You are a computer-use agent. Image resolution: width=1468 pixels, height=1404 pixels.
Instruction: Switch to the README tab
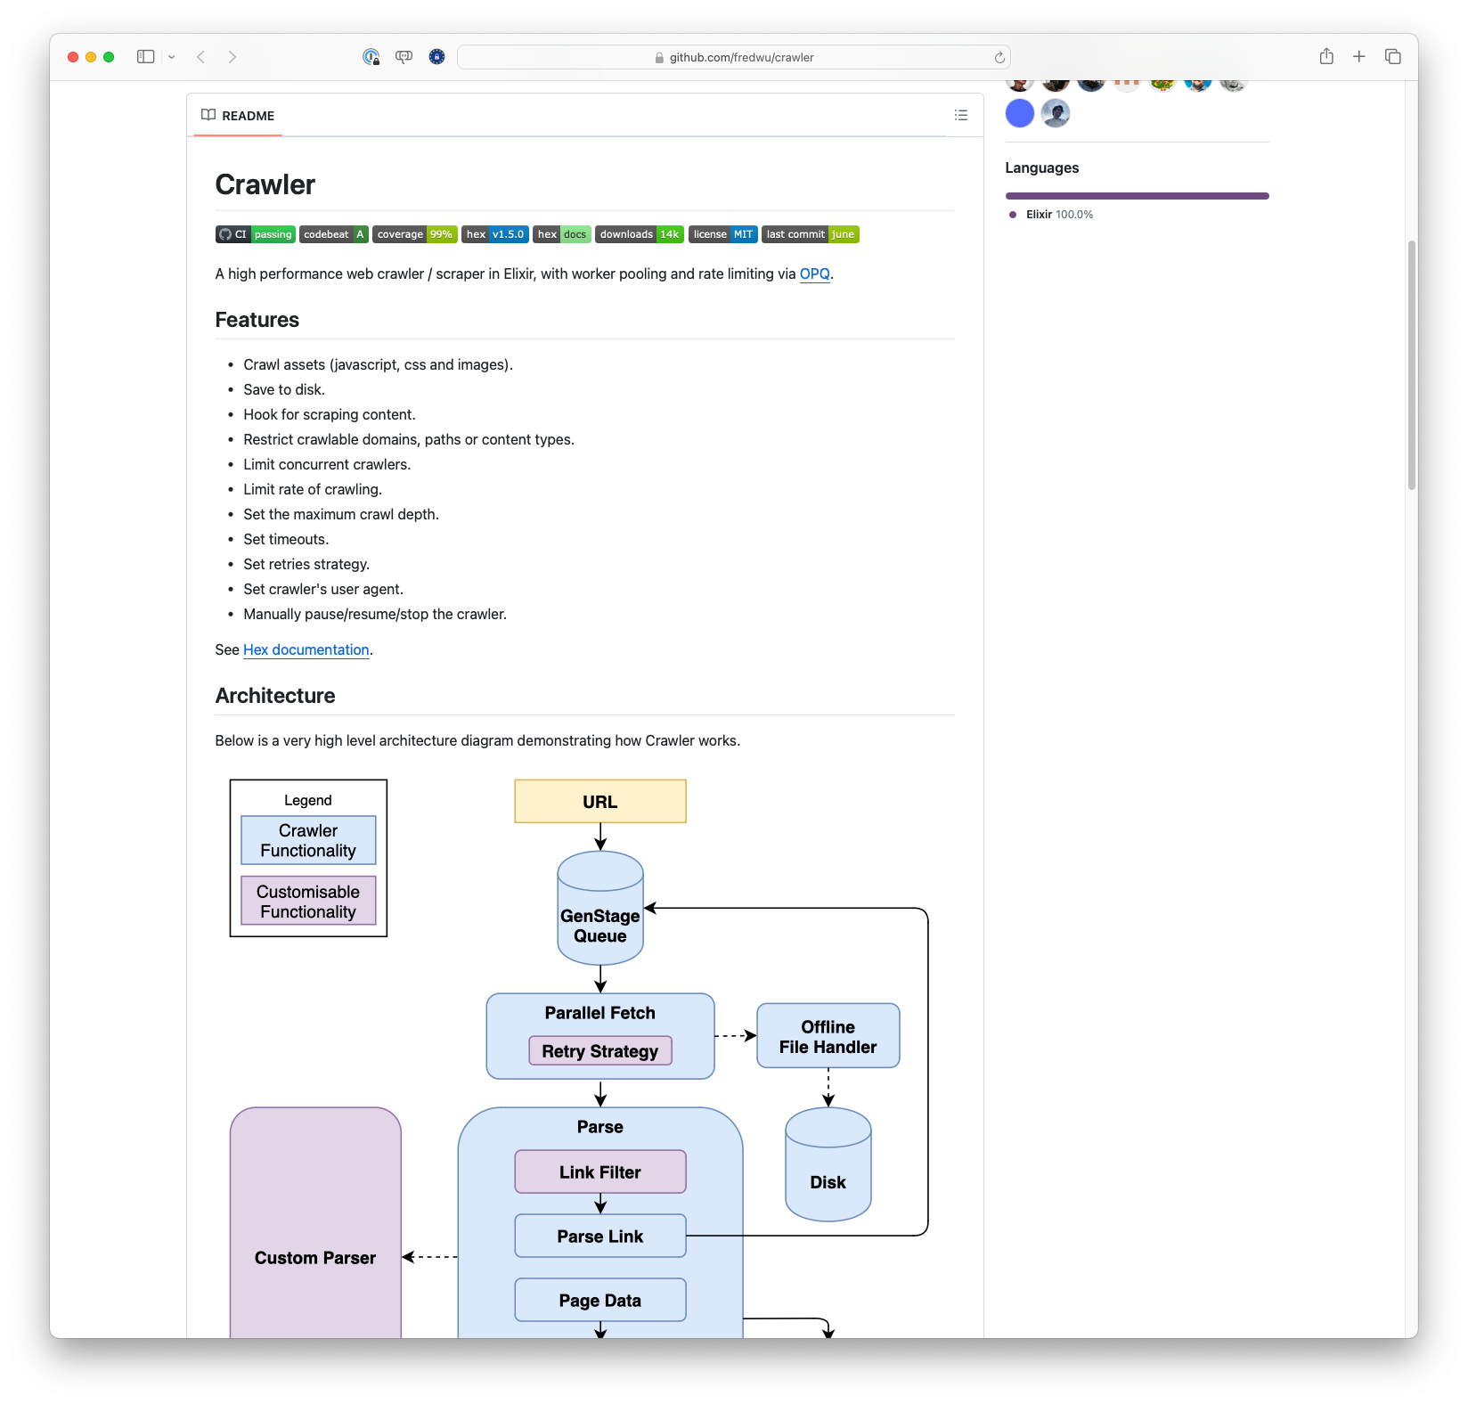[x=247, y=115]
